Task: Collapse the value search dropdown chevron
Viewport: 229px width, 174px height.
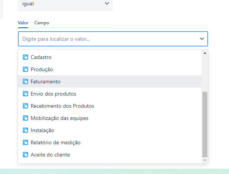Action: coord(202,39)
